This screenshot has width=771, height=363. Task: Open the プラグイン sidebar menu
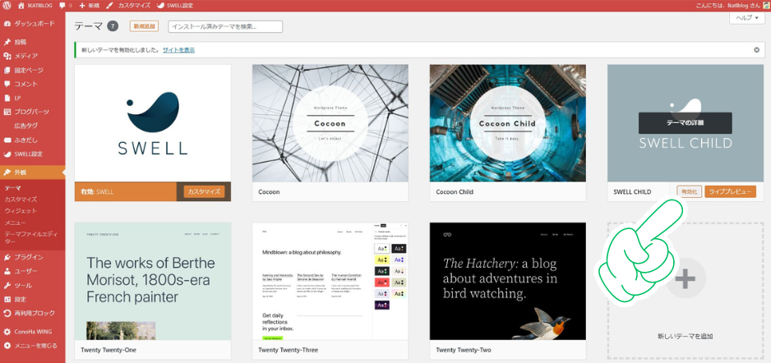[32, 257]
